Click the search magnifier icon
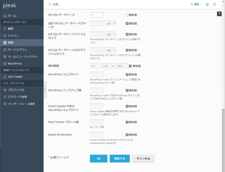225x172 pixels. [x=50, y=5]
